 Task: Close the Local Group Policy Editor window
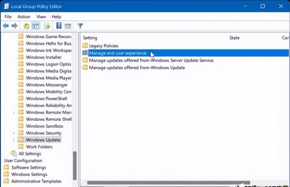281,6
